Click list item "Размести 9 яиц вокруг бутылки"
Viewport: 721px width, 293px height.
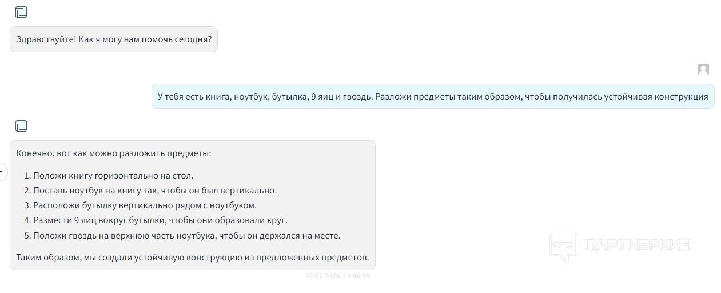coord(160,220)
